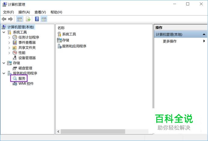This screenshot has width=208, height=141.
Task: Toggle the show/hide console tree icon
Action: click(x=20, y=19)
